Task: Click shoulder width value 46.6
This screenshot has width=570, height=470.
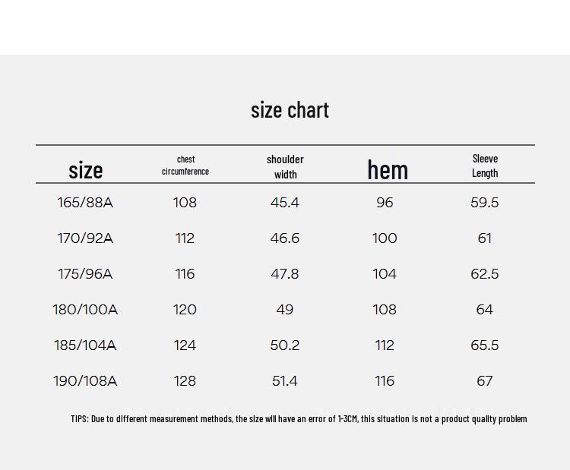Action: coord(285,238)
